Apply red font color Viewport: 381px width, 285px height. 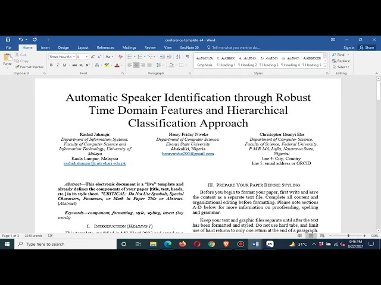pyautogui.click(x=117, y=65)
